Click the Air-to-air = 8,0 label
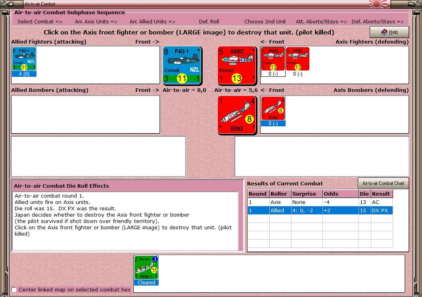422x297 pixels. [x=184, y=90]
